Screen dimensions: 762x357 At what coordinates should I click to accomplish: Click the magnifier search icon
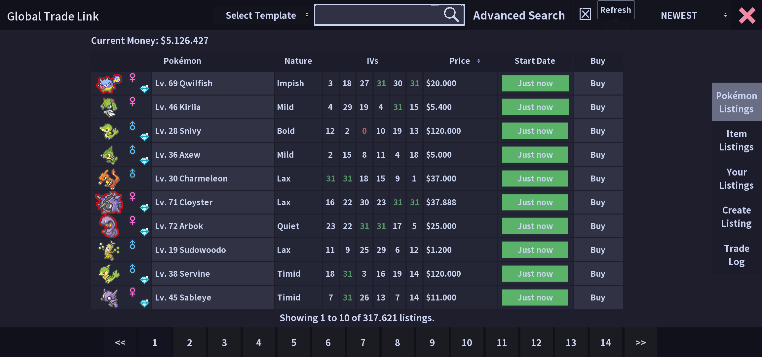point(451,15)
